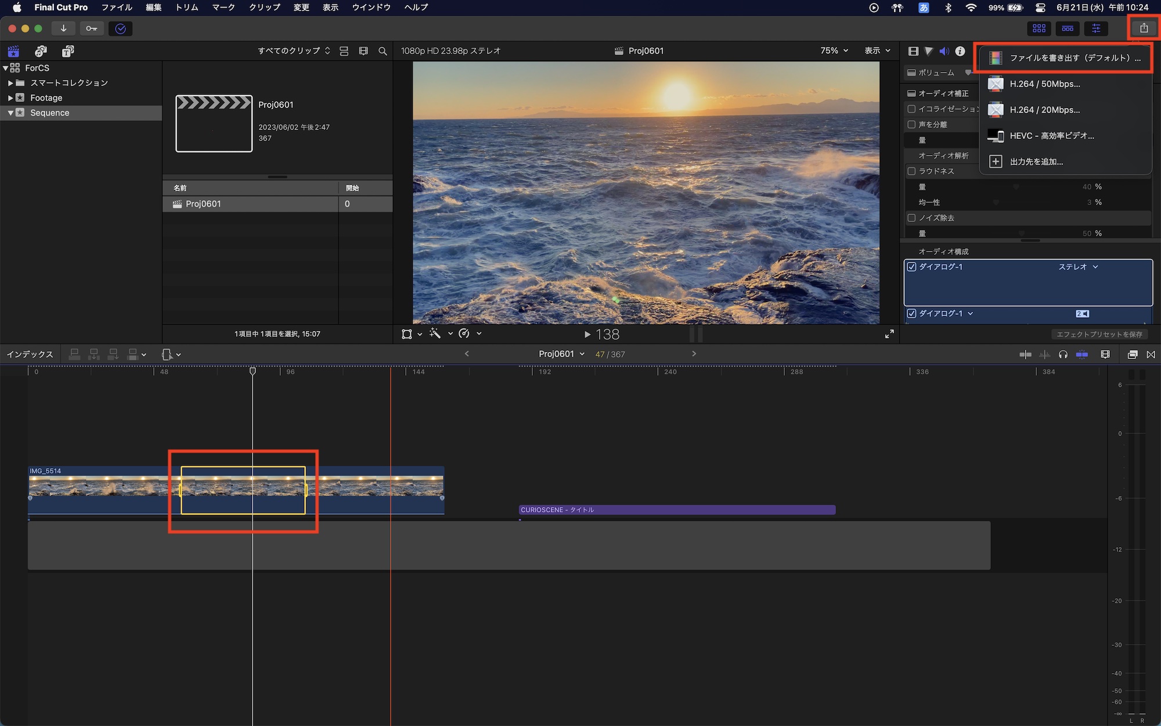Click エフェクトプリセットを保存 button

[x=1099, y=335]
